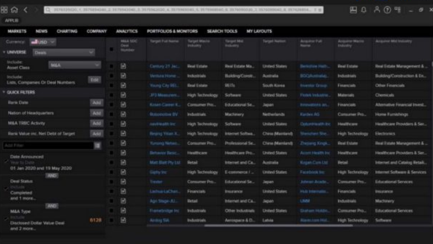The height and width of the screenshot is (244, 433).
Task: Open the Asset Class M&A dropdown
Action: (75, 65)
